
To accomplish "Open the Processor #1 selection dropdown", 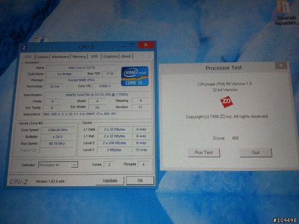I will tap(58, 165).
